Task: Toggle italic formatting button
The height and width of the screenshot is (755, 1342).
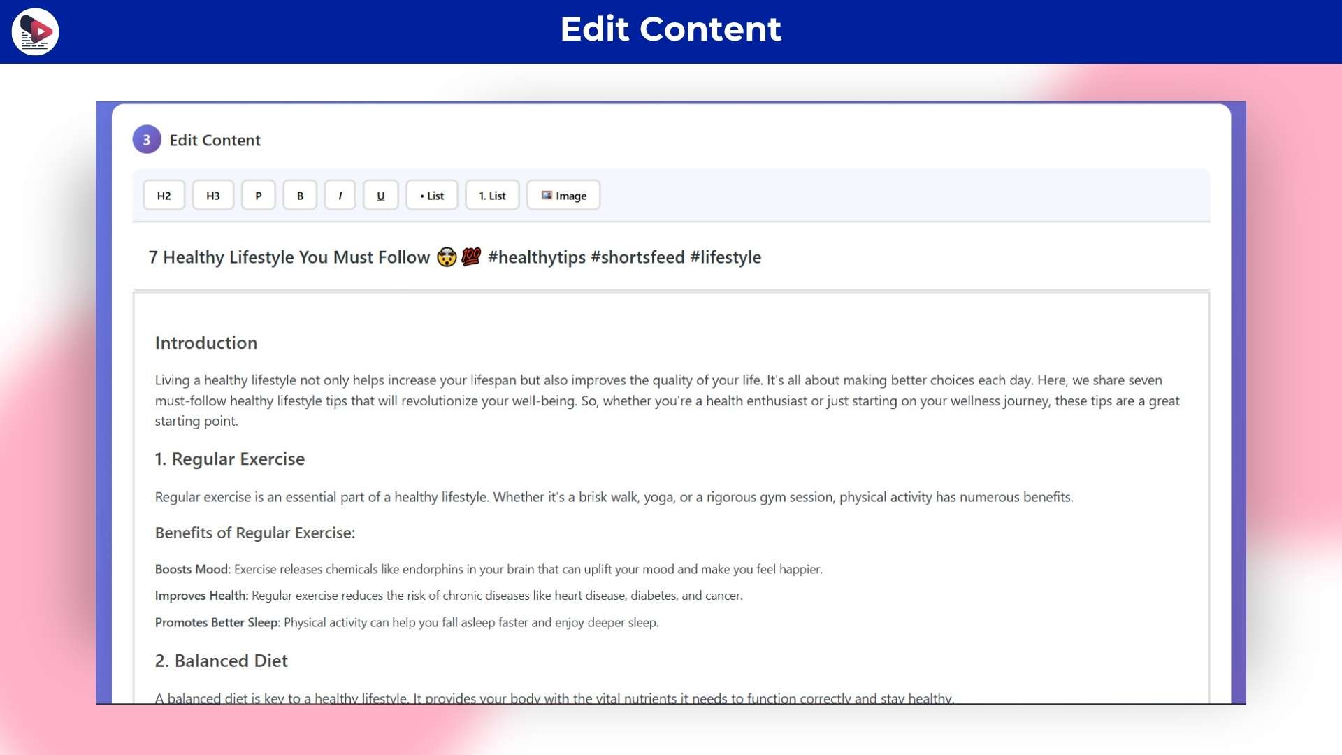Action: point(340,196)
